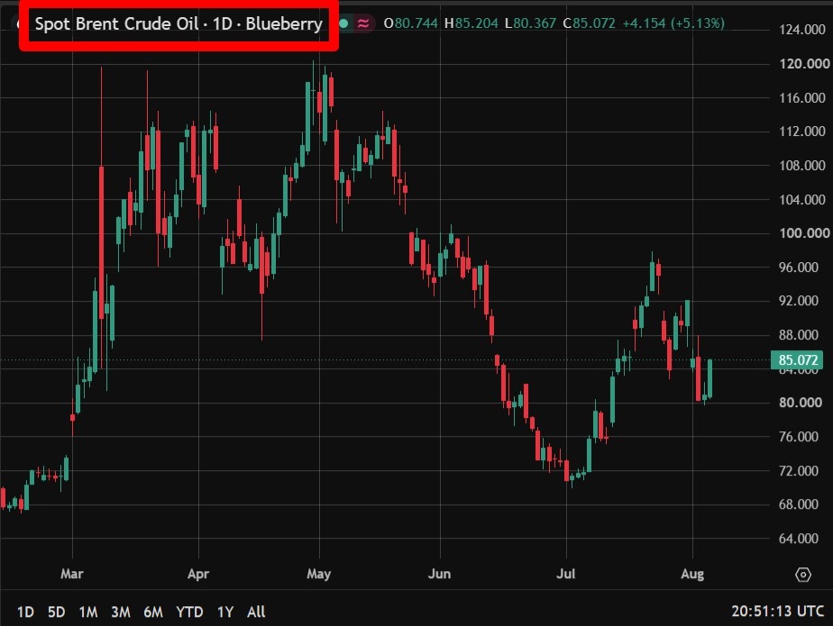
Task: Select the 3M time range
Action: [x=121, y=612]
